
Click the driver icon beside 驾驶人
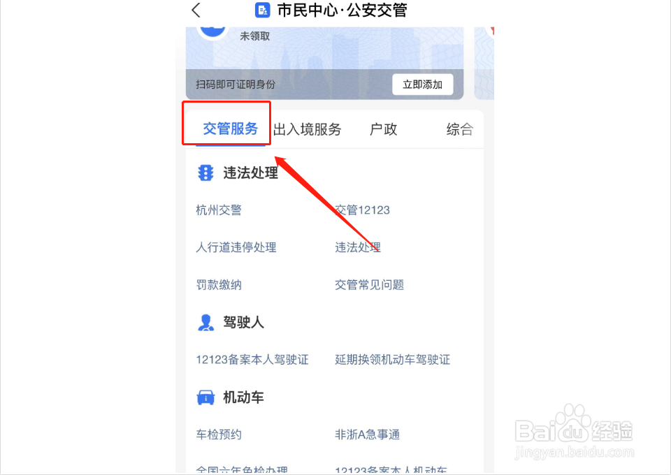point(205,322)
